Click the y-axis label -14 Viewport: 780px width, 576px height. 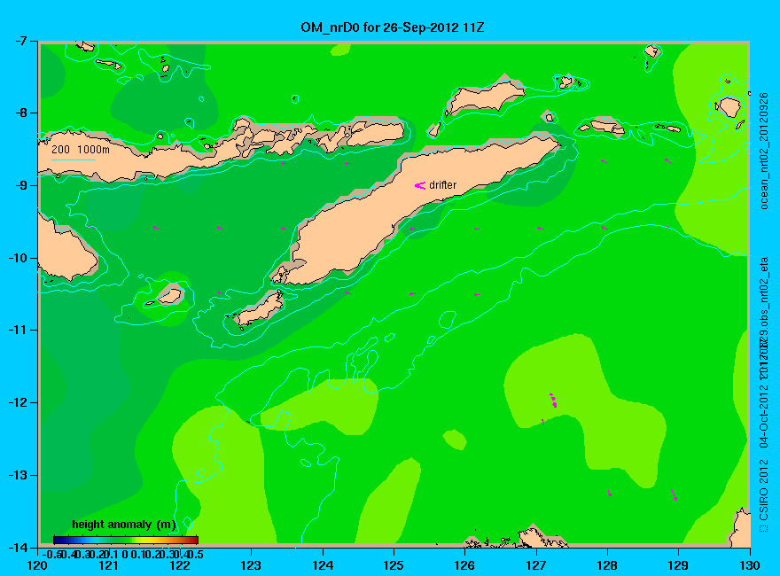17,548
